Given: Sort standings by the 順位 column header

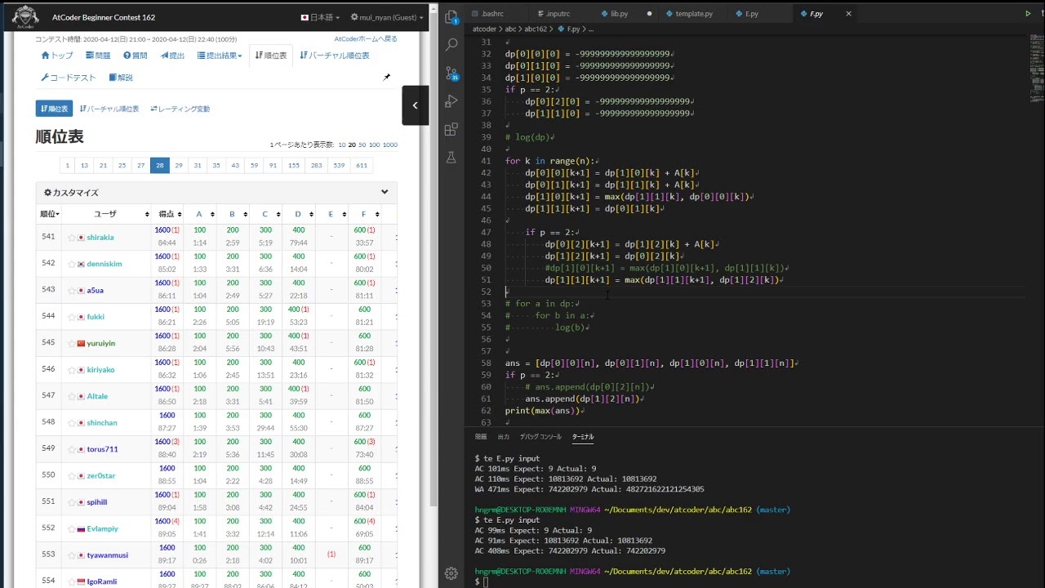Looking at the screenshot, I should point(50,214).
